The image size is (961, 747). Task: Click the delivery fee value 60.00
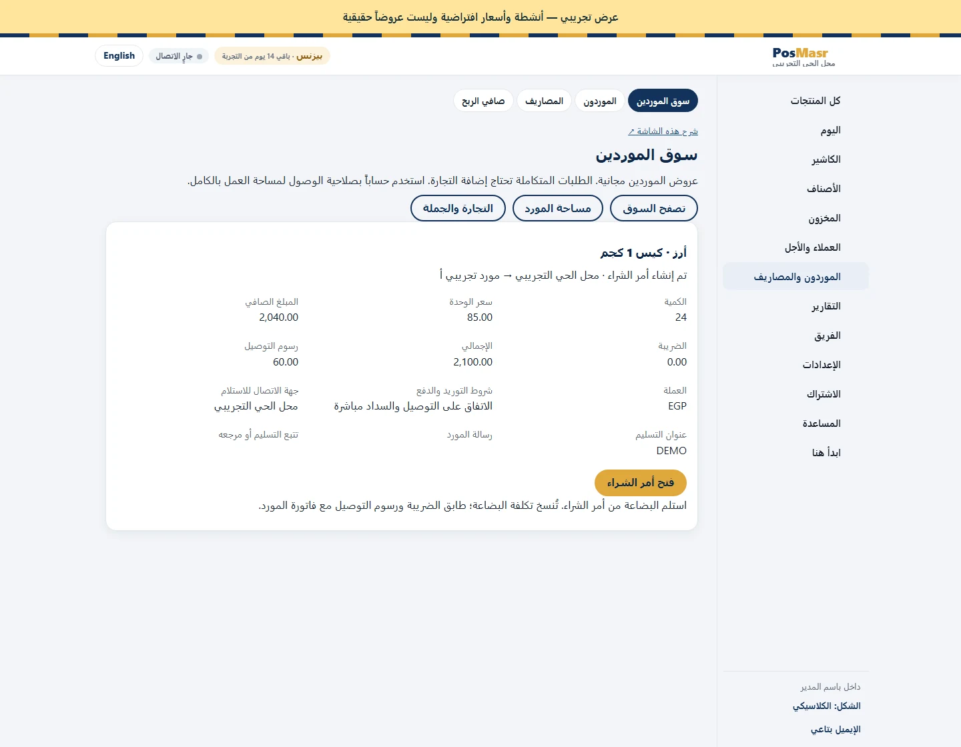pyautogui.click(x=286, y=362)
